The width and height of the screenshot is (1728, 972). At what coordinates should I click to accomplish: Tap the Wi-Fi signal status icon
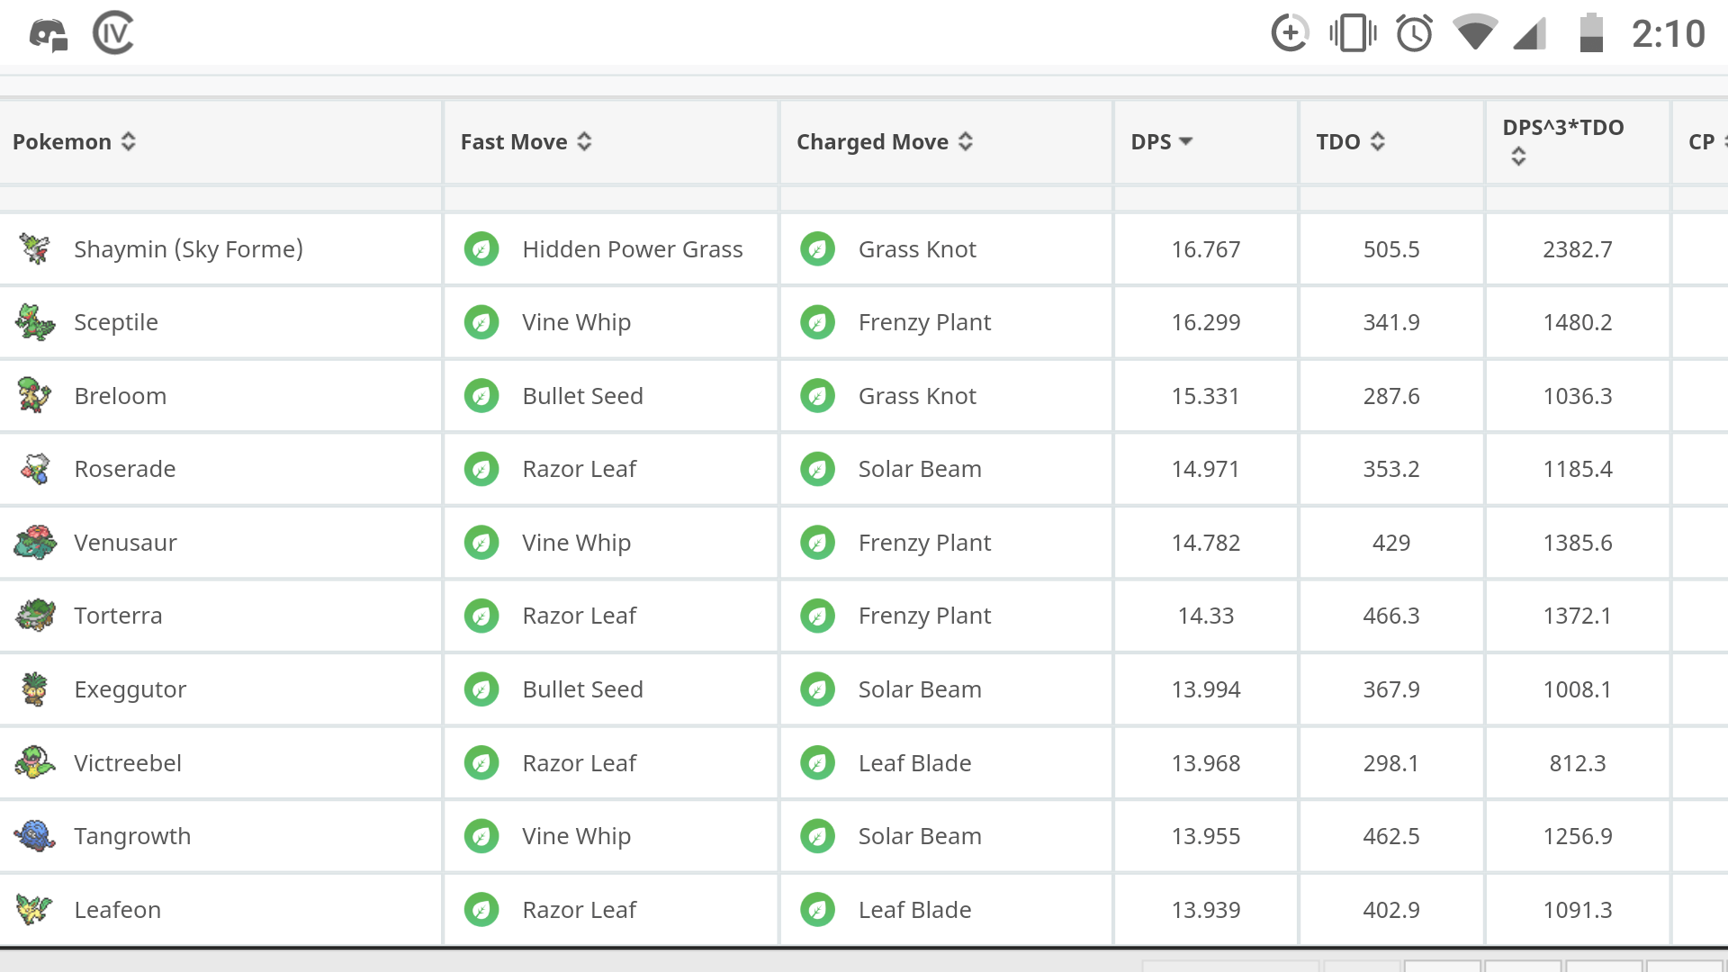[1475, 33]
